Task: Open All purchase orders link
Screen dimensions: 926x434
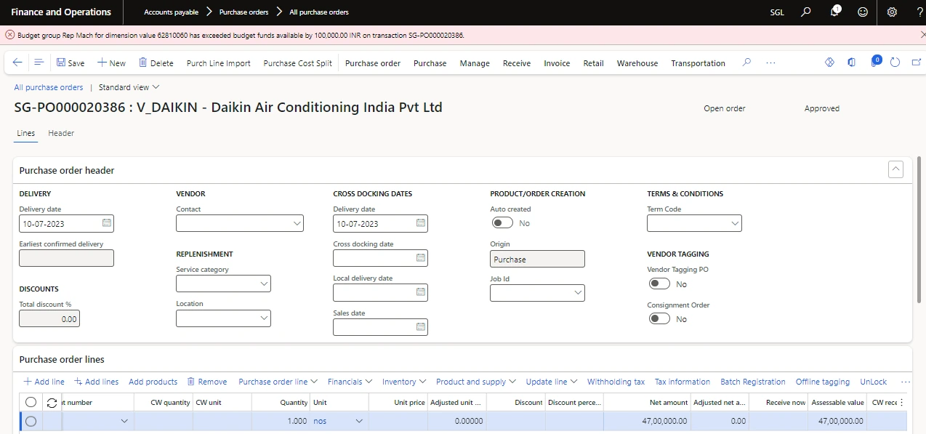Action: pyautogui.click(x=49, y=87)
